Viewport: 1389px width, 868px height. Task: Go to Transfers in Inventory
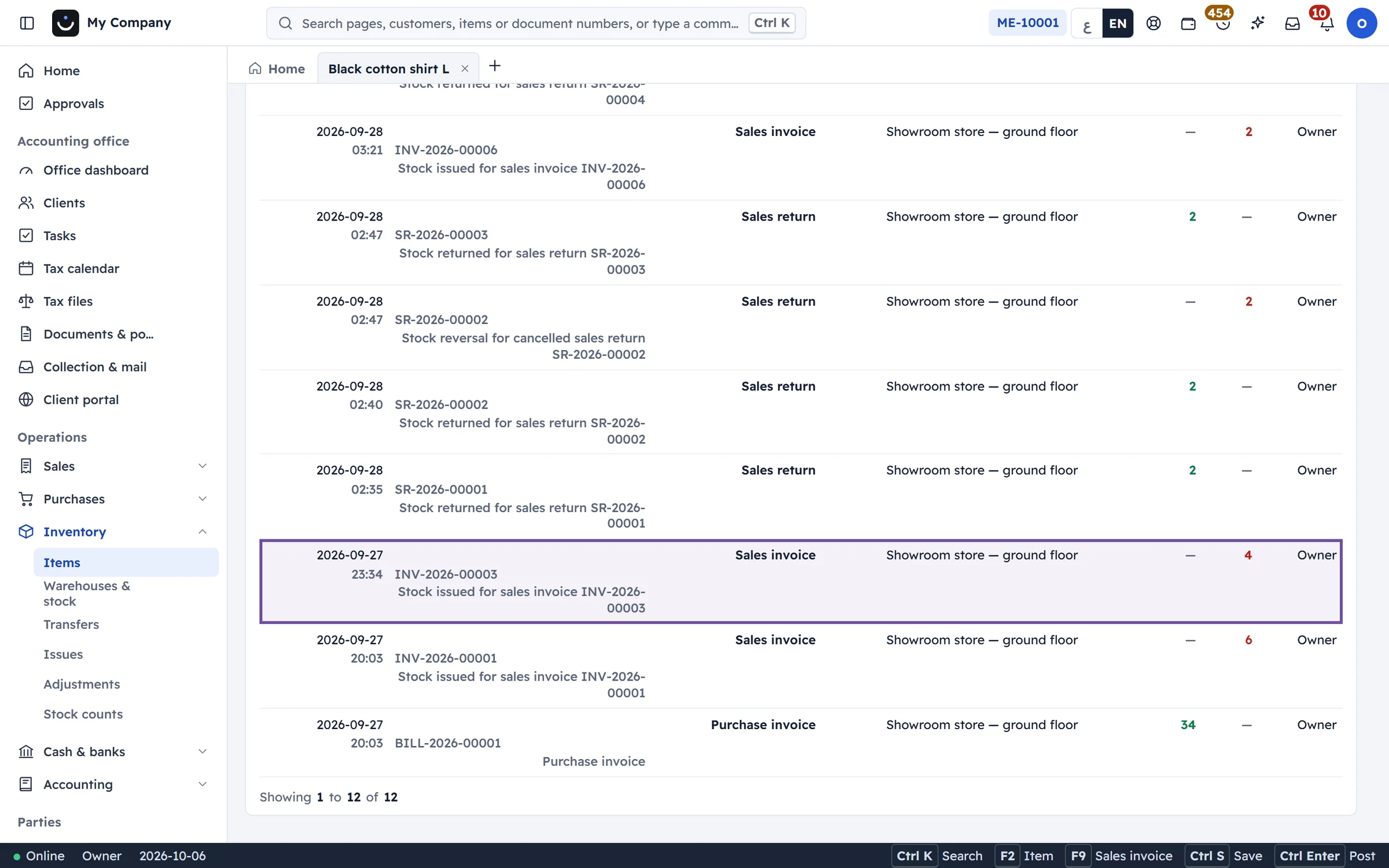click(126, 624)
